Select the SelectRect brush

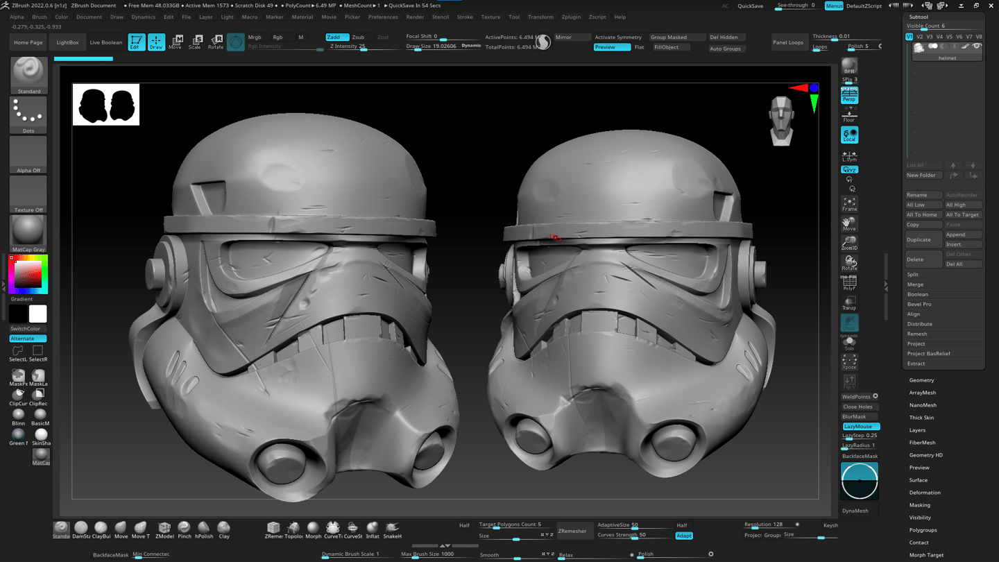38,354
